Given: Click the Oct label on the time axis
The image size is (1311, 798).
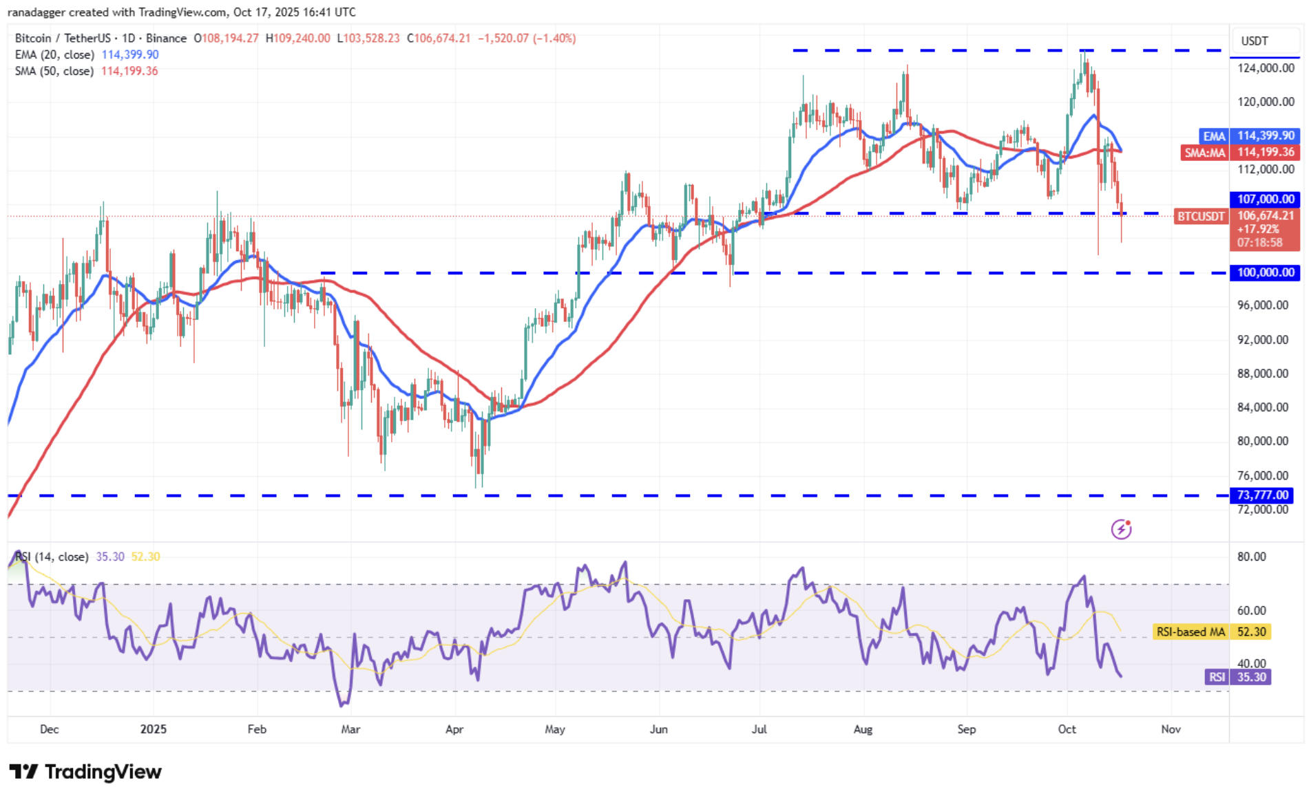Looking at the screenshot, I should coord(1067,729).
